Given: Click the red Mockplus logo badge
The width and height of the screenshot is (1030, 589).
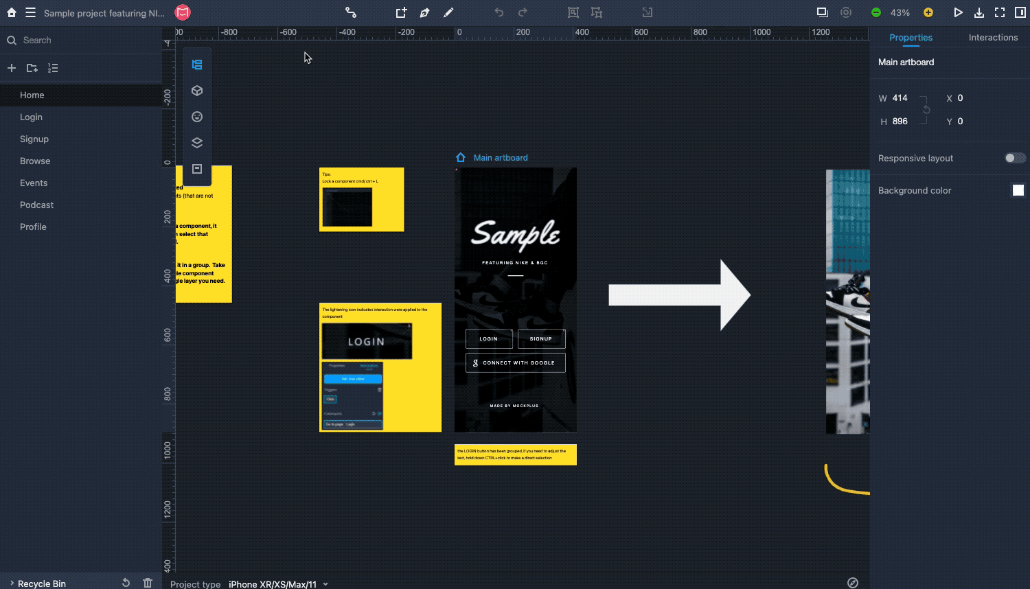Looking at the screenshot, I should click(x=182, y=12).
